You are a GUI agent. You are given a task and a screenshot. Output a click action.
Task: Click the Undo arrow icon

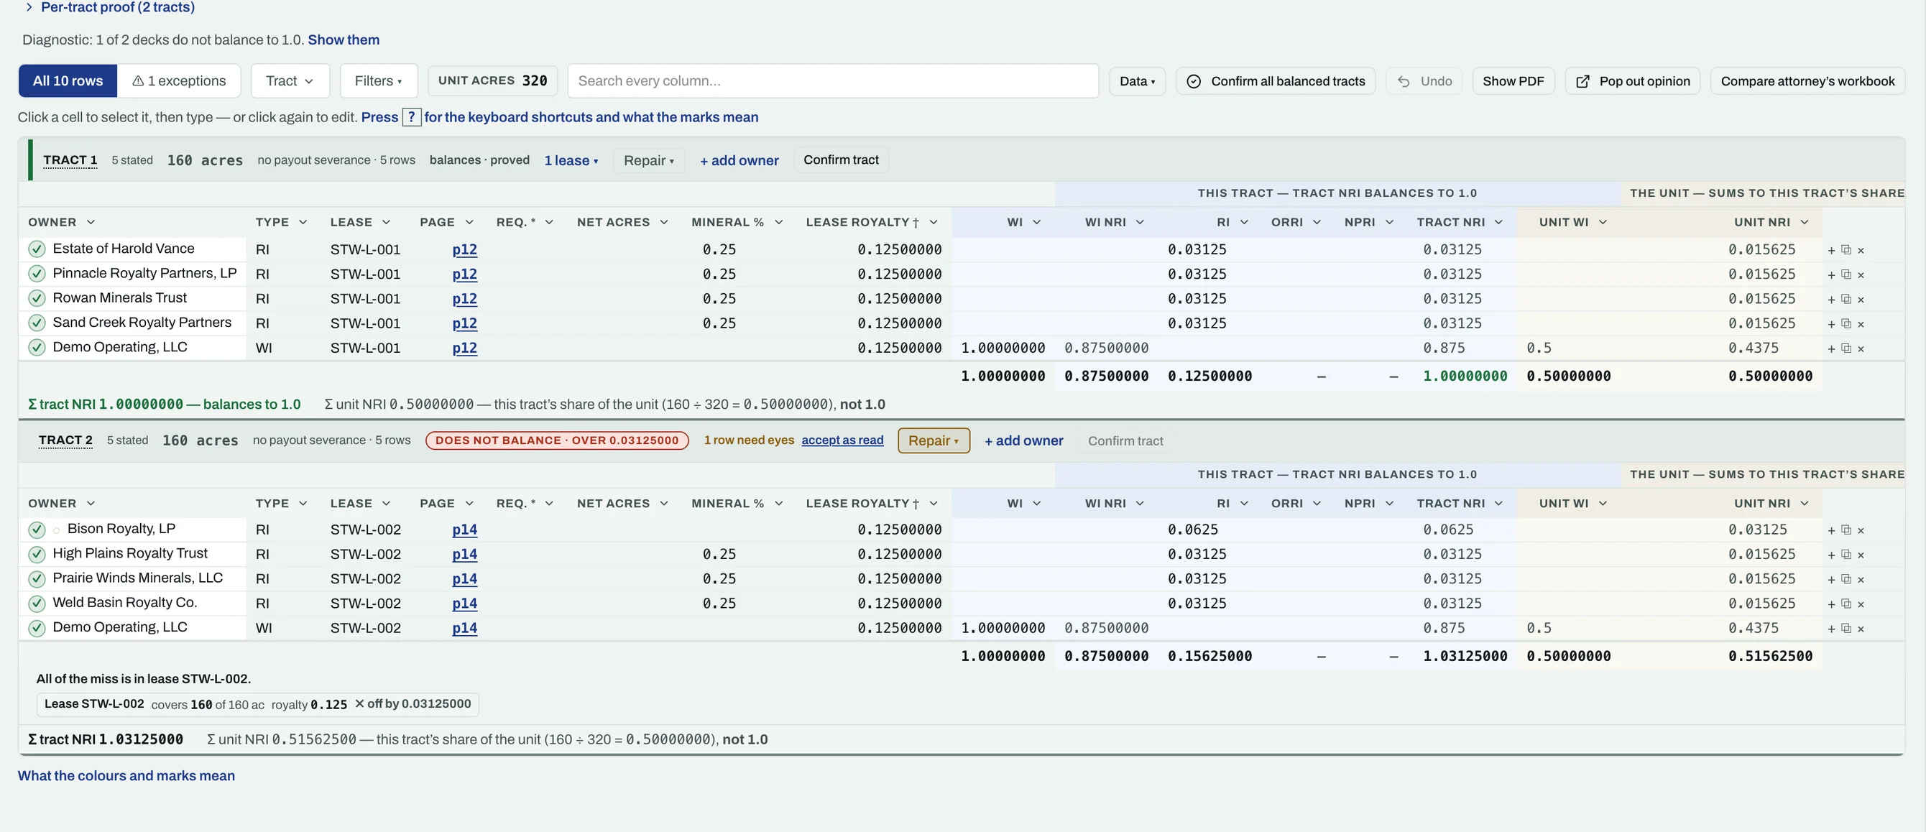coord(1404,80)
